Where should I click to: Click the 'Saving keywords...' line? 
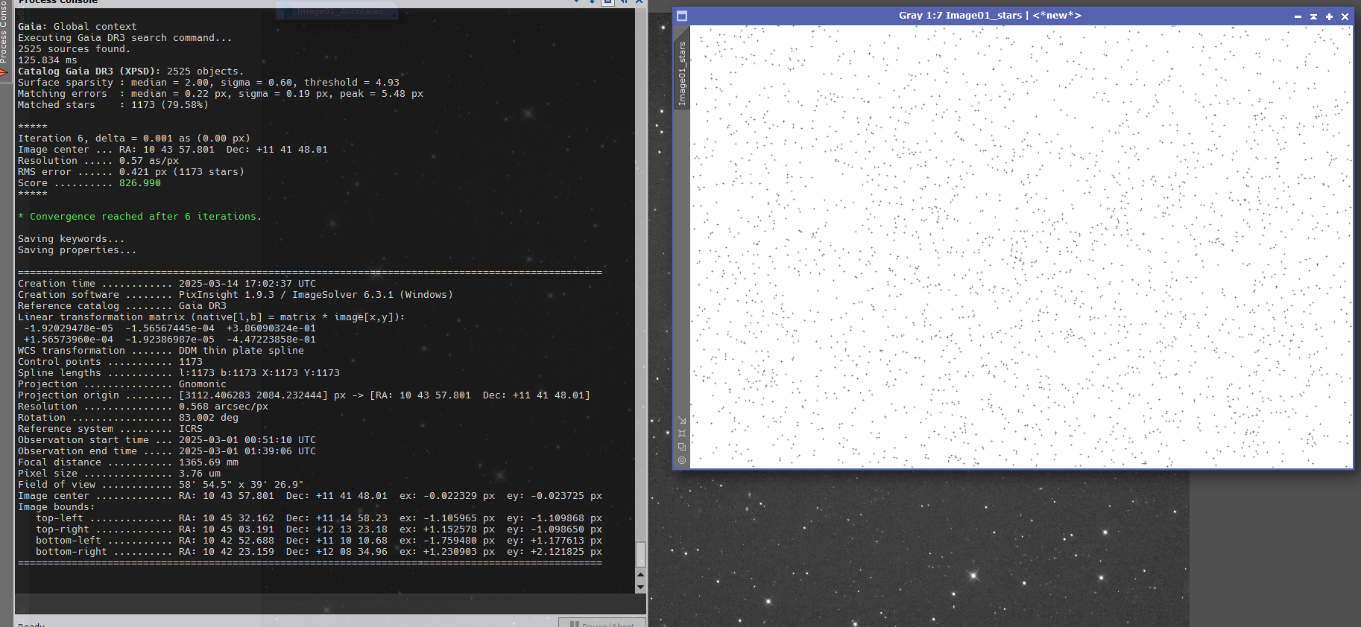click(71, 239)
